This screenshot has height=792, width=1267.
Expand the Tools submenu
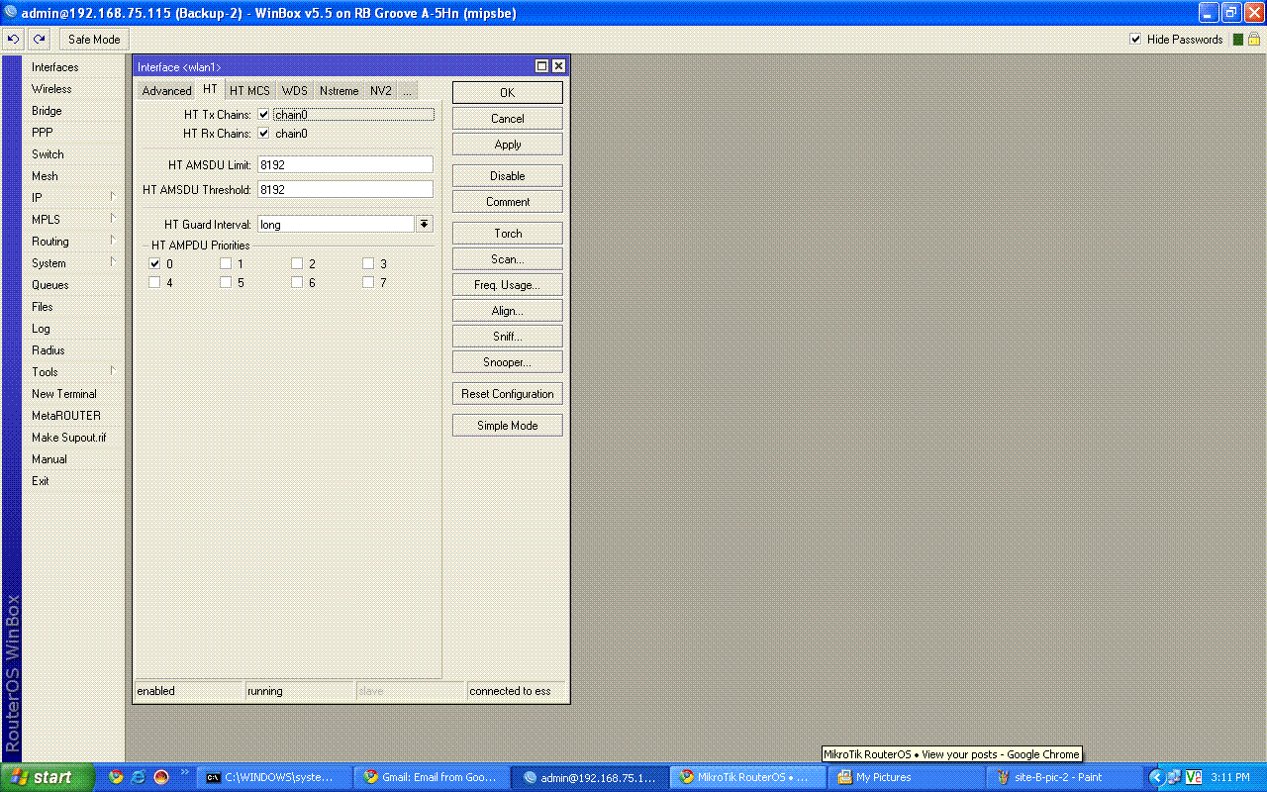(74, 372)
